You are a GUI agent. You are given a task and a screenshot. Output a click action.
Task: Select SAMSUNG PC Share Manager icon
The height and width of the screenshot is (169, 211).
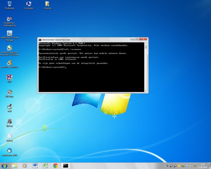click(9, 36)
